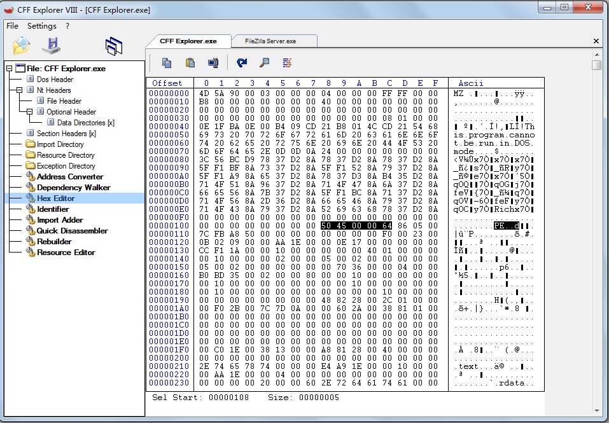Click the Resource Editor tool icon

click(x=31, y=253)
